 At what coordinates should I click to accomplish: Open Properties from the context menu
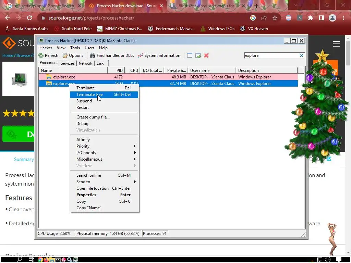pyautogui.click(x=104, y=195)
